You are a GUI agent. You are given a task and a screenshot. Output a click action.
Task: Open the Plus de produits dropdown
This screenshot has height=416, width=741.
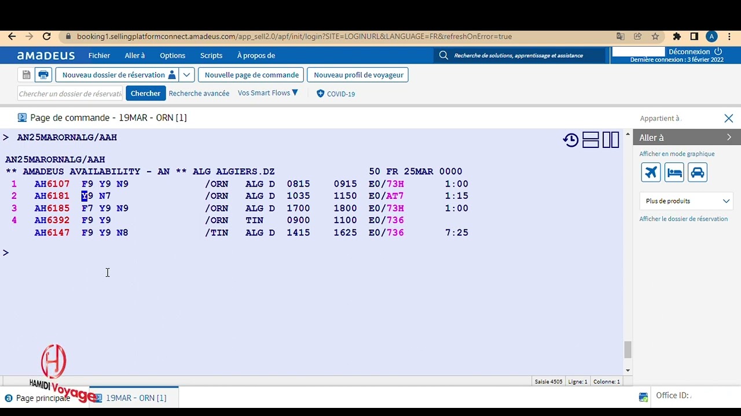tap(687, 201)
